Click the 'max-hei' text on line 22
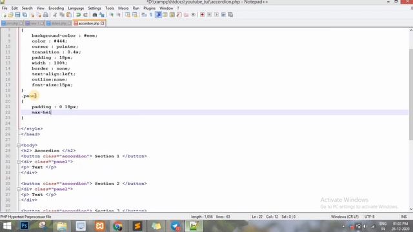 (41, 112)
